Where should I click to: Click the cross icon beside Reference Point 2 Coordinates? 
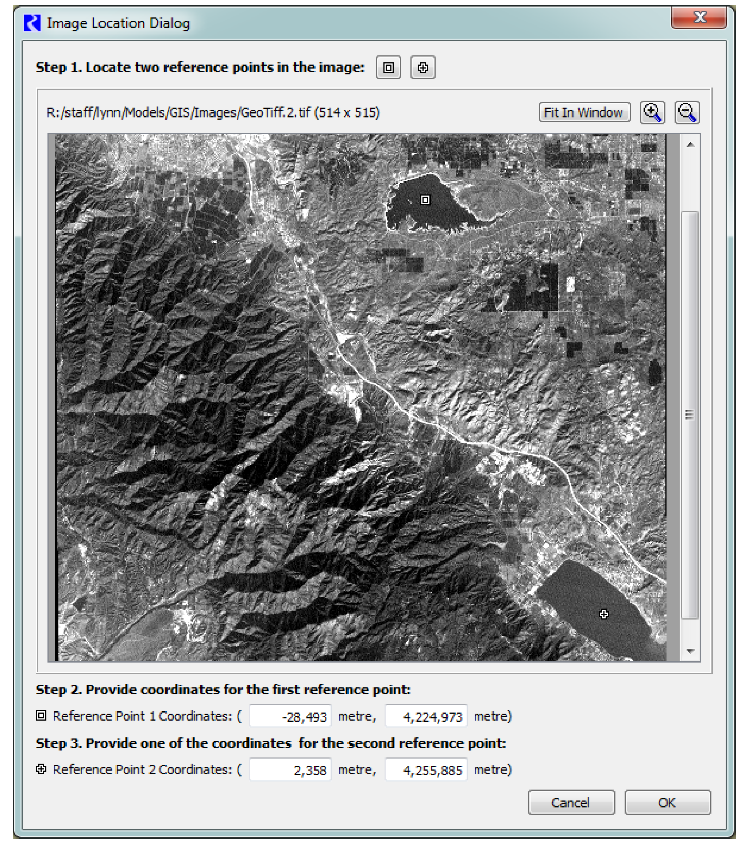41,769
